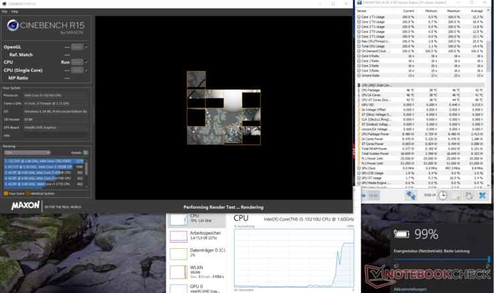Toggle the CPU (Single Core) checkbox

point(86,70)
